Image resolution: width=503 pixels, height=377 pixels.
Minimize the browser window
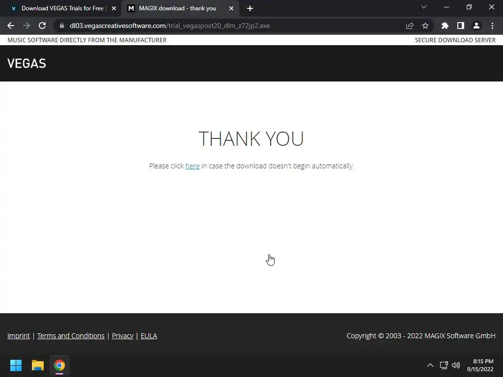coord(446,7)
